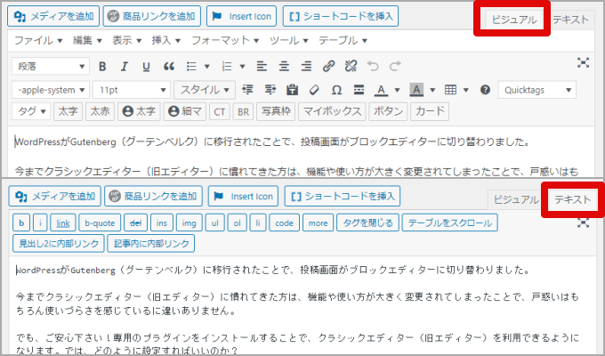605x356 pixels.
Task: Click the カード custom button
Action: [430, 111]
